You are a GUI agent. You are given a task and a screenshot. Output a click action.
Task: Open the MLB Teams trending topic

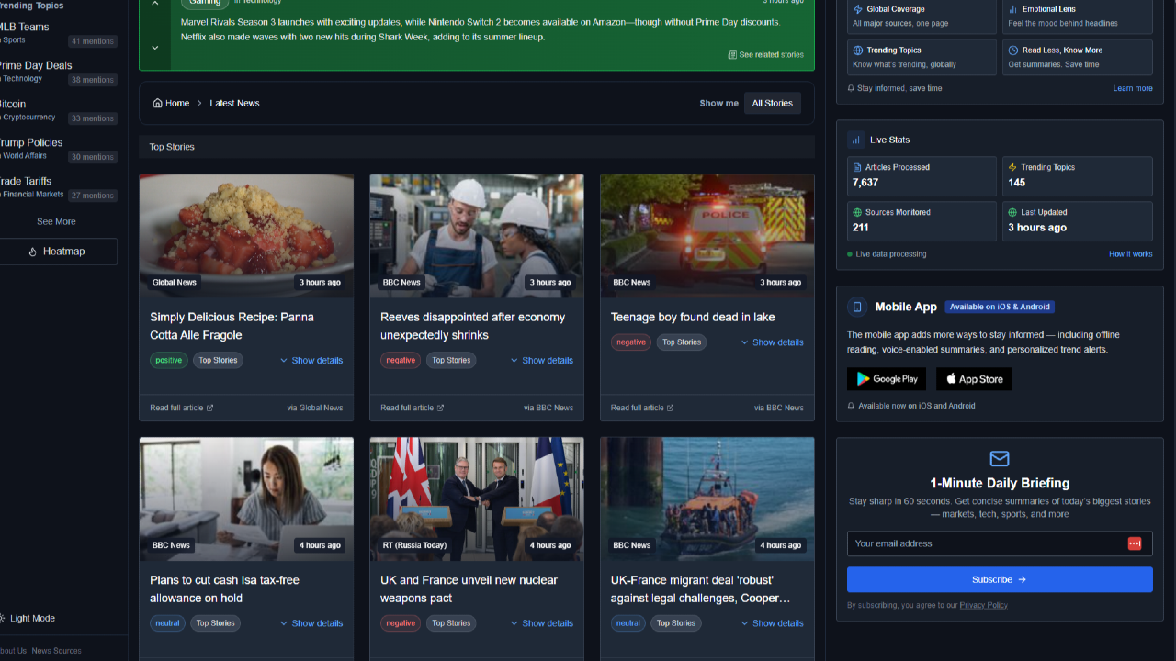point(58,33)
